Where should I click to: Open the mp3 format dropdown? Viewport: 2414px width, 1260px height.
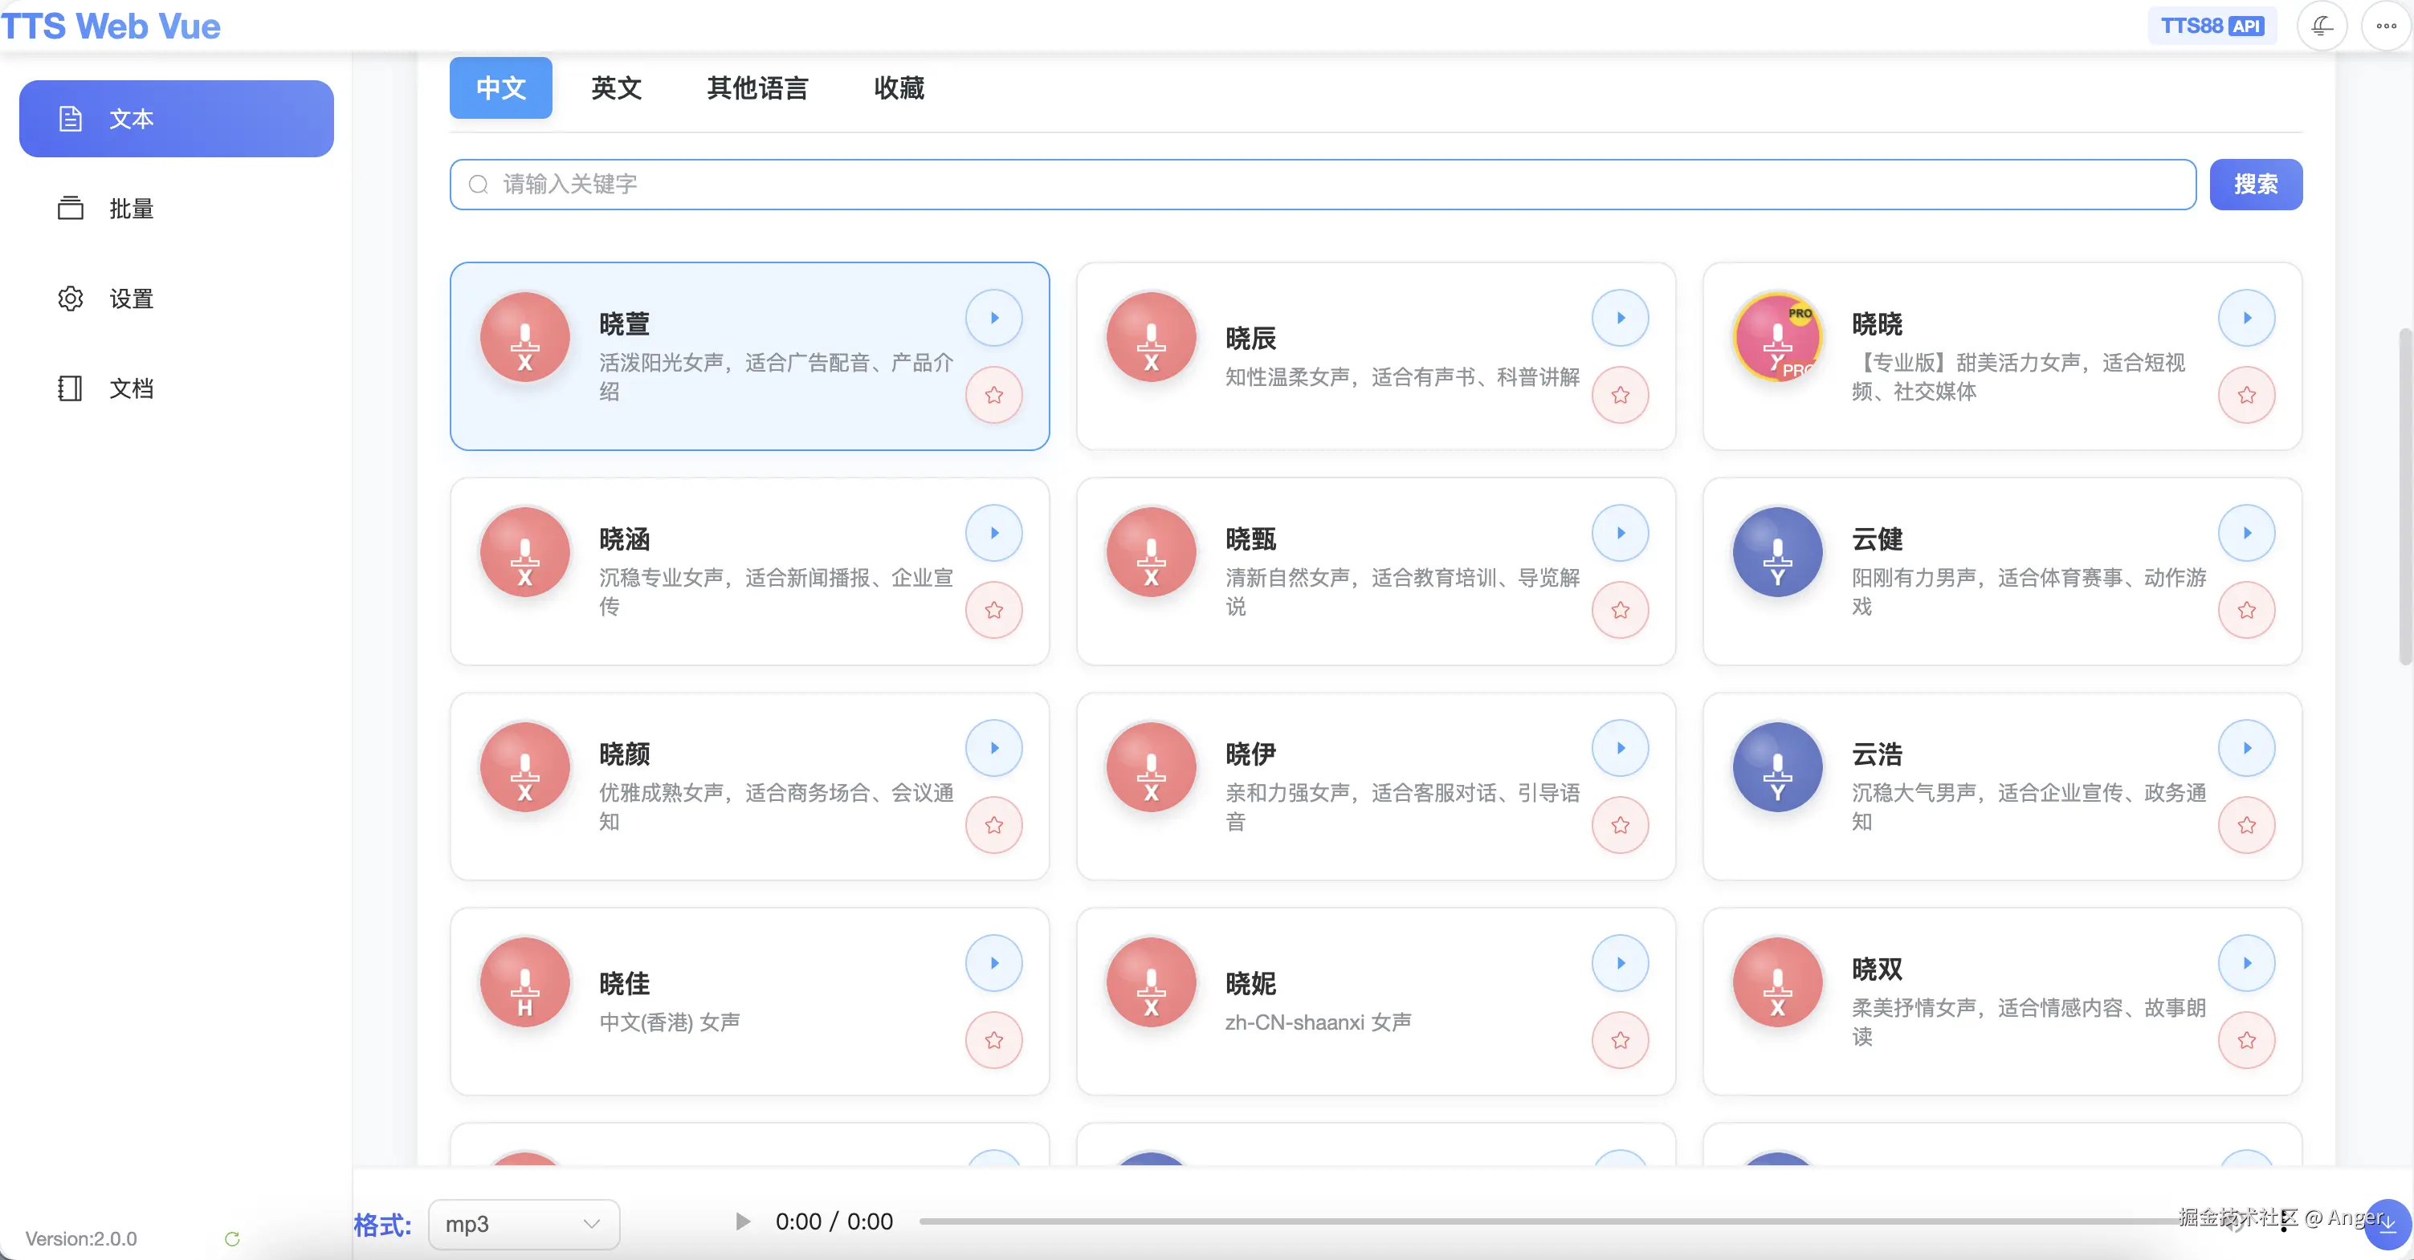(x=523, y=1223)
